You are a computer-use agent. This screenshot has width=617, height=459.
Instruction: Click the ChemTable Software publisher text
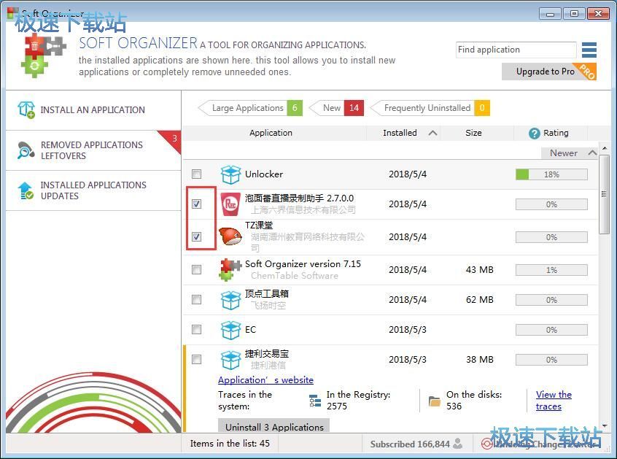(x=295, y=276)
